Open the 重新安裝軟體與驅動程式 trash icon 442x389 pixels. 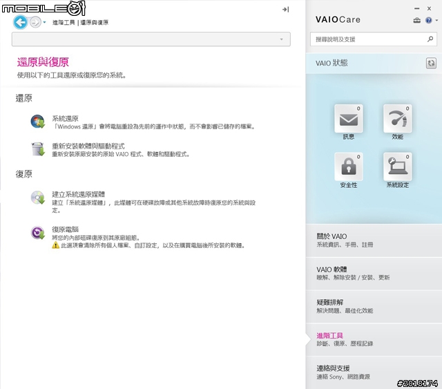(x=38, y=149)
